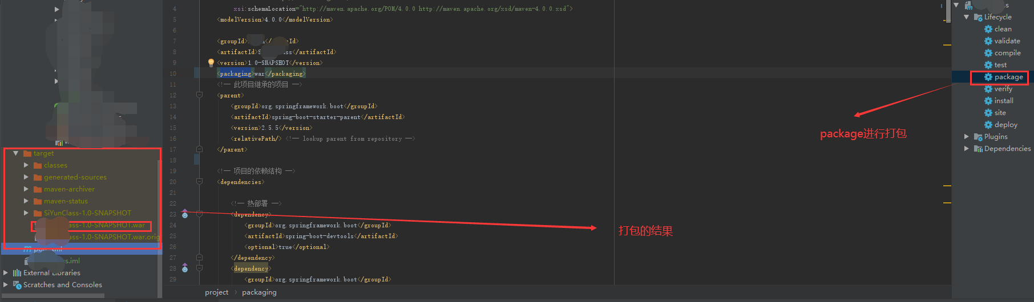Place cursor in modelVersion 4.0.0 line
1034x302 pixels.
click(275, 19)
